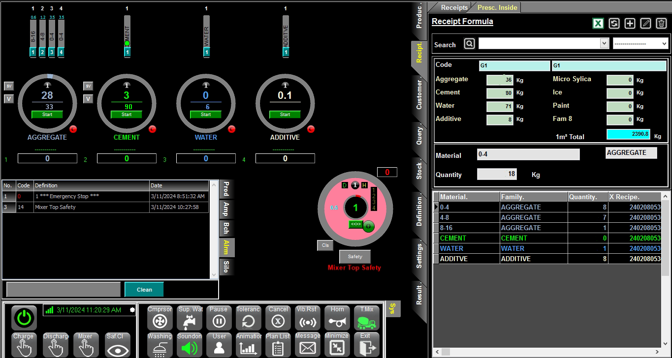Click the Minimize icon in the system panel
Screen dimensions: 672x358
(x=337, y=345)
